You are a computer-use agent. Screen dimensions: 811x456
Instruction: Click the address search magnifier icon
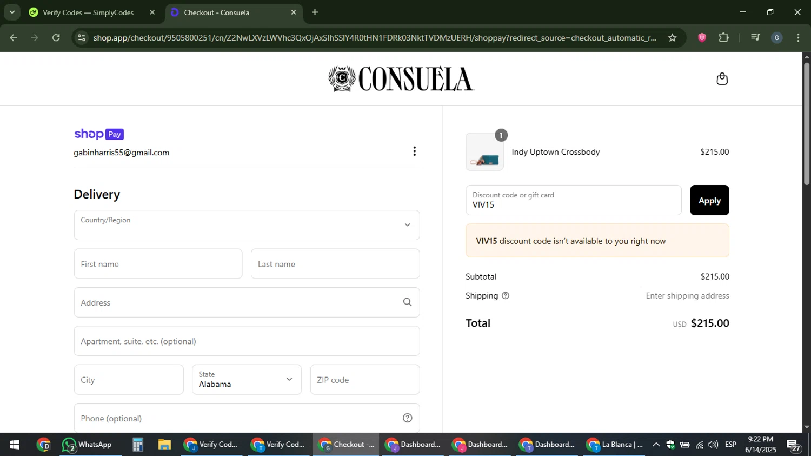(408, 302)
